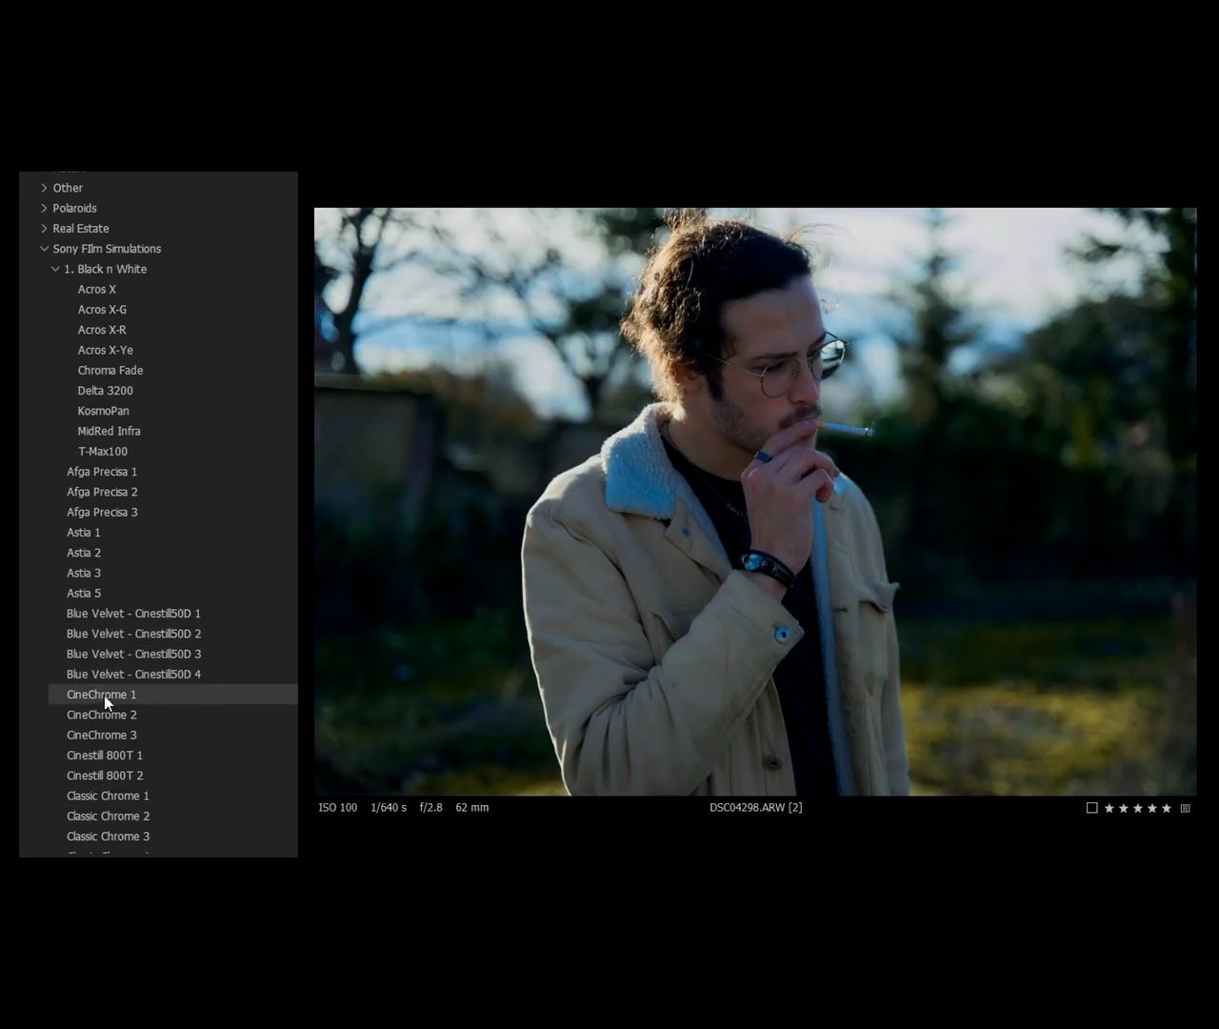Set rating with the first star

pyautogui.click(x=1109, y=808)
